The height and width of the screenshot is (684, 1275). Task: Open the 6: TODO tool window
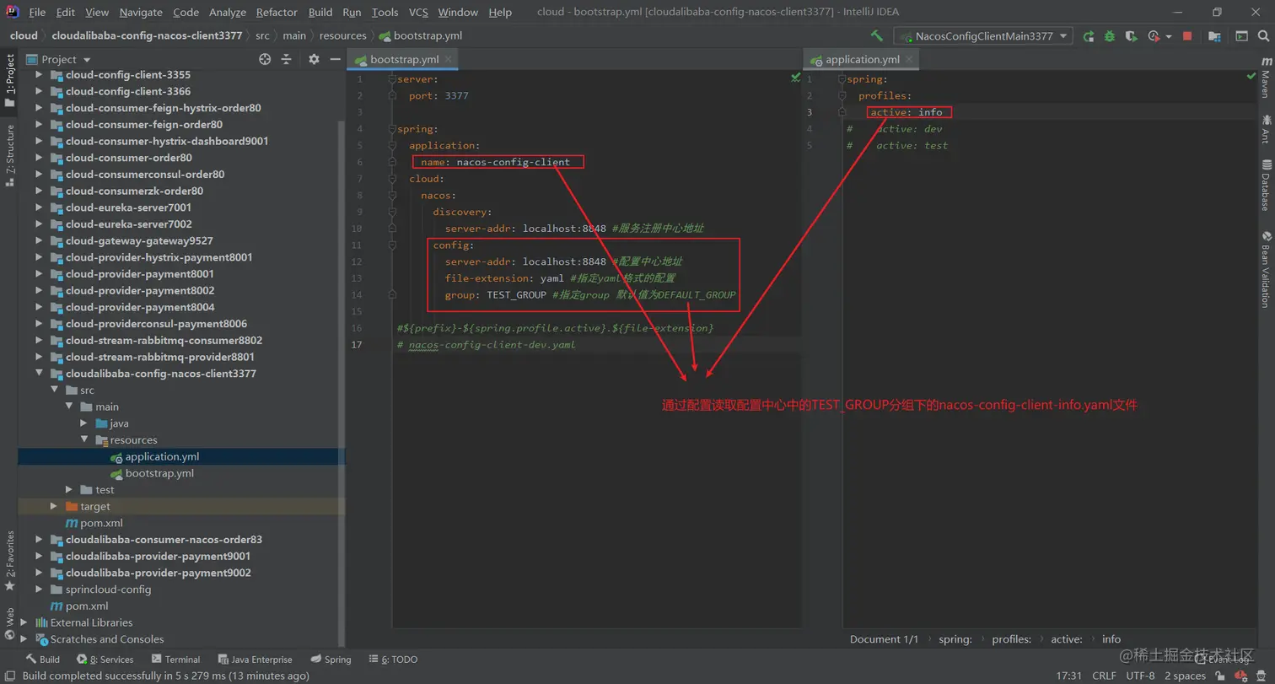[x=392, y=659]
